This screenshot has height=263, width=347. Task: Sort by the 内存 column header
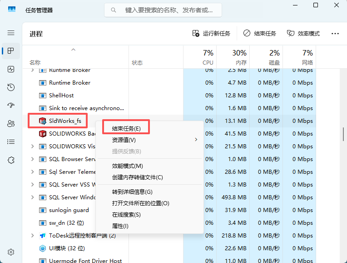[x=233, y=57]
